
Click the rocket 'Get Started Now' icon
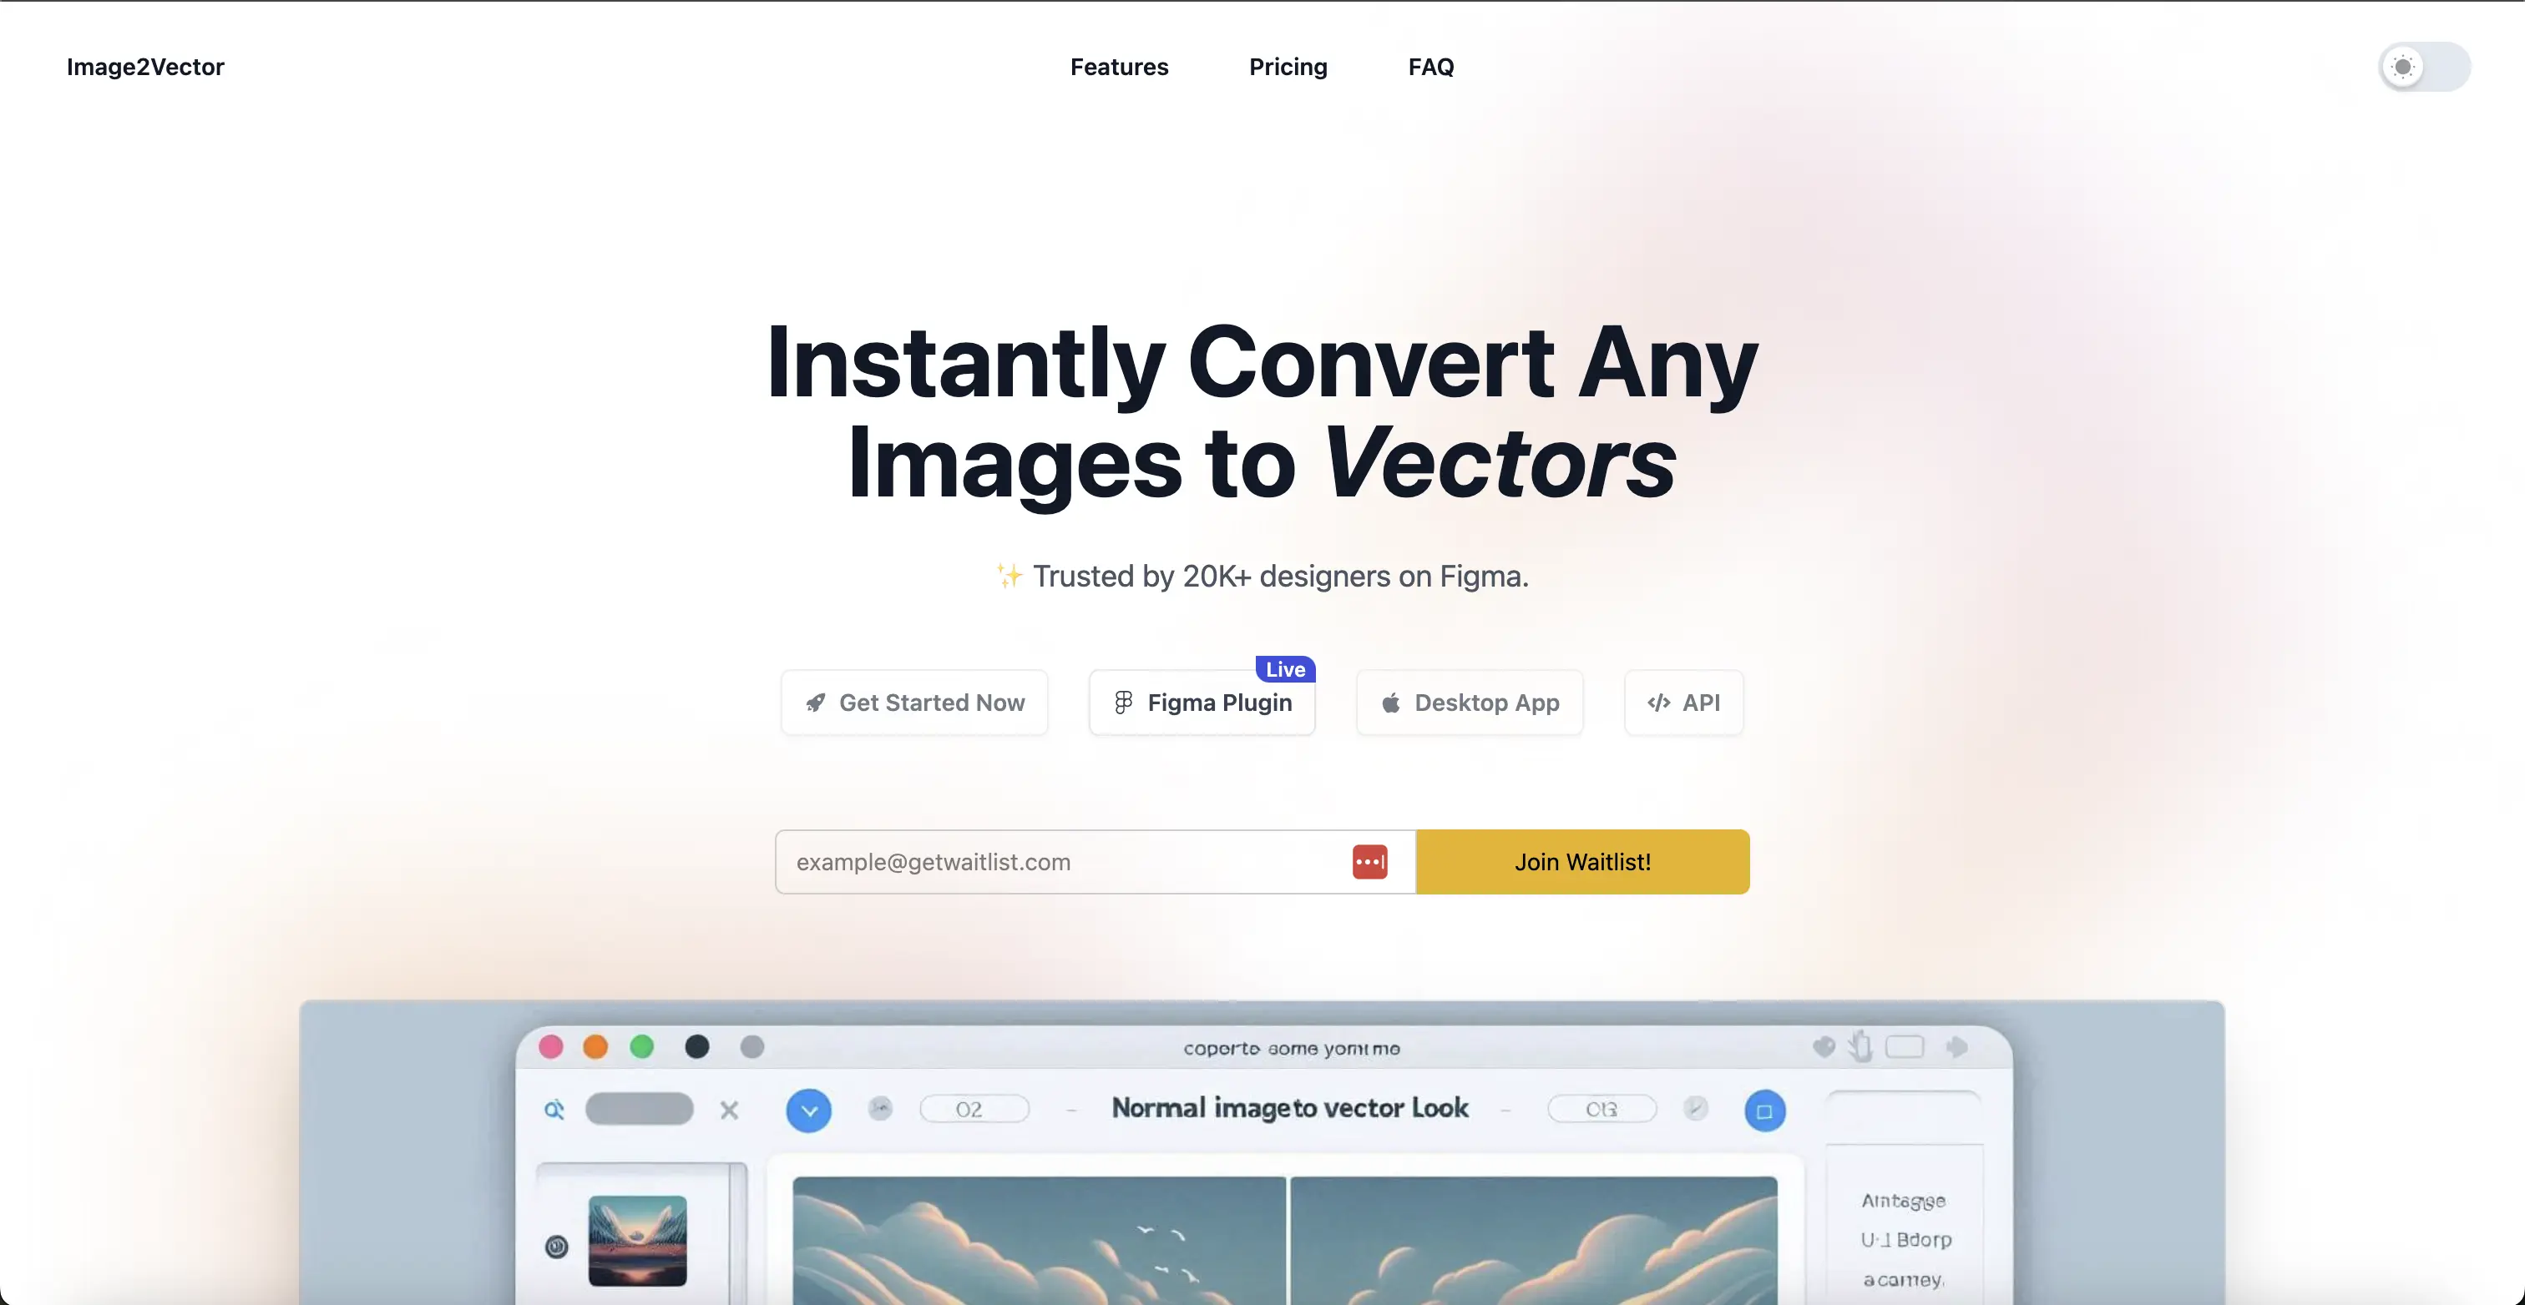[816, 701]
